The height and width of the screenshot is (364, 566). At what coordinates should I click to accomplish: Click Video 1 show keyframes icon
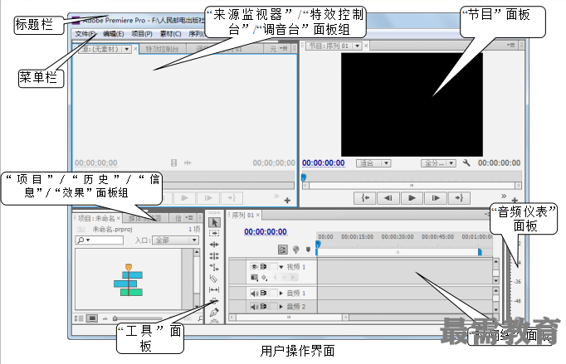264,278
